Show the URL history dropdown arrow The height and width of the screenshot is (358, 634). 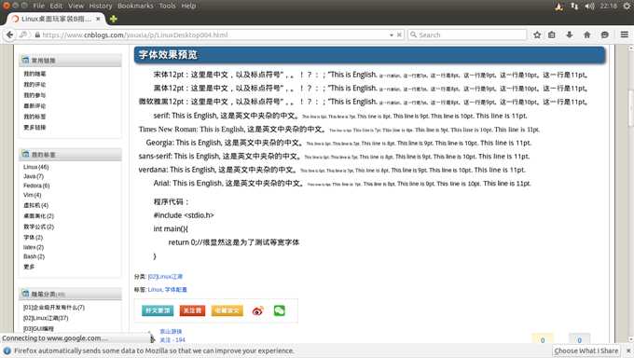pos(392,35)
